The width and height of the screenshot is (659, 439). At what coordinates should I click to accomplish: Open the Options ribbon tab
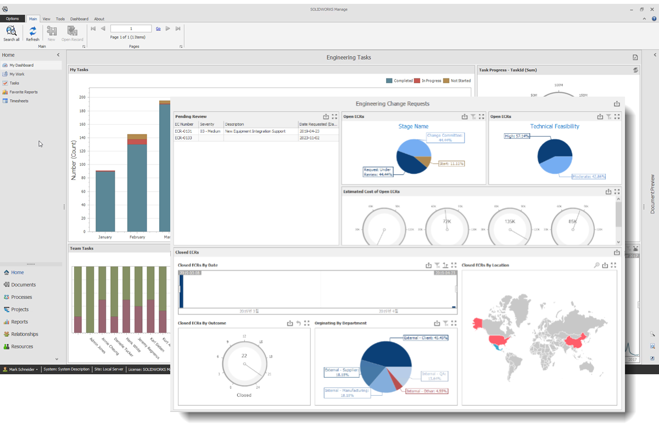13,19
